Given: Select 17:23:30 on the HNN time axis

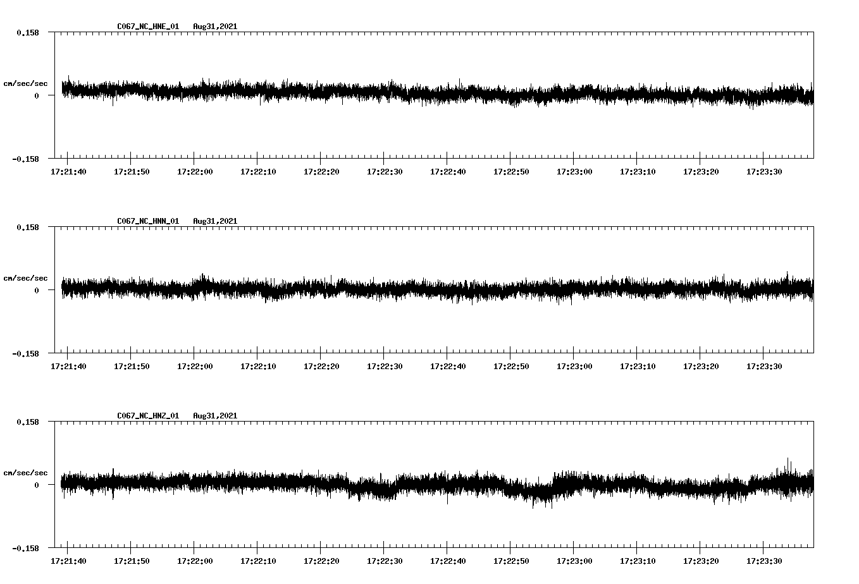Looking at the screenshot, I should click(764, 366).
